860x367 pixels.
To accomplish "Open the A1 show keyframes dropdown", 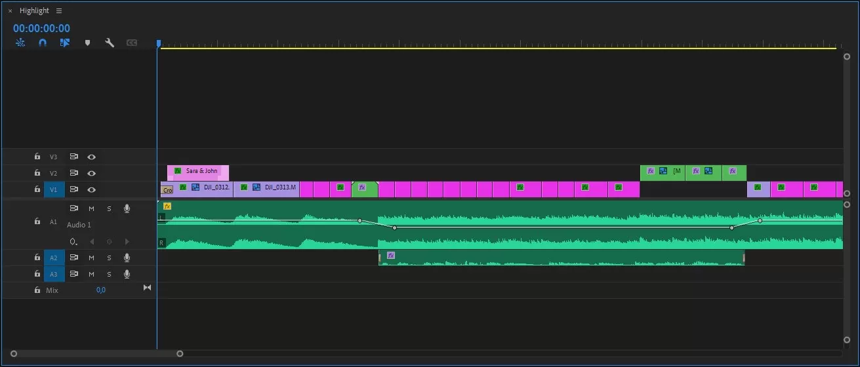I will point(74,241).
